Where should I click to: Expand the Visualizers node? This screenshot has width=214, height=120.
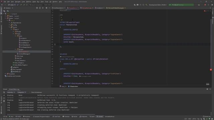[x=5, y=74]
